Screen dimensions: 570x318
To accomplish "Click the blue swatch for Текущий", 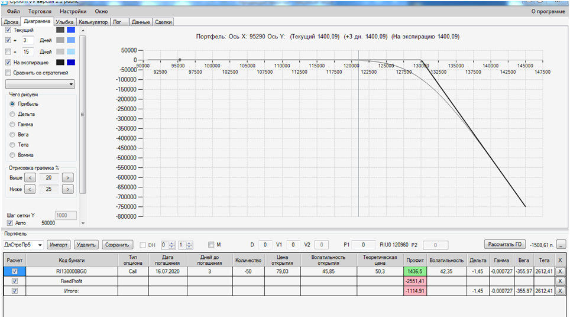I will click(x=71, y=30).
